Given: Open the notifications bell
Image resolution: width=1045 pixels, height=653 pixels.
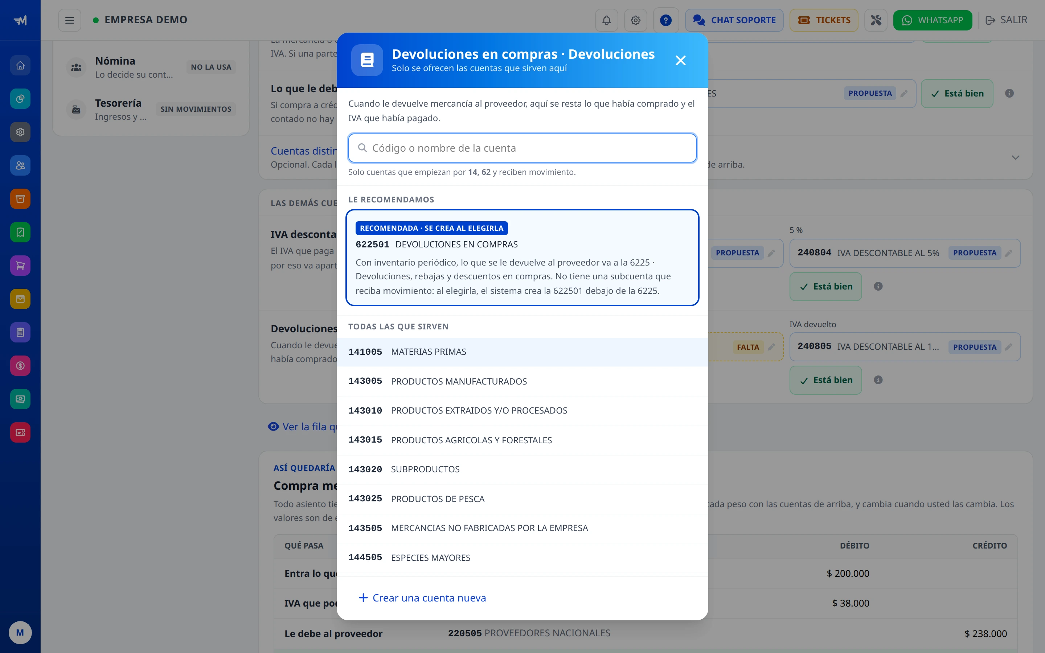Looking at the screenshot, I should tap(606, 20).
